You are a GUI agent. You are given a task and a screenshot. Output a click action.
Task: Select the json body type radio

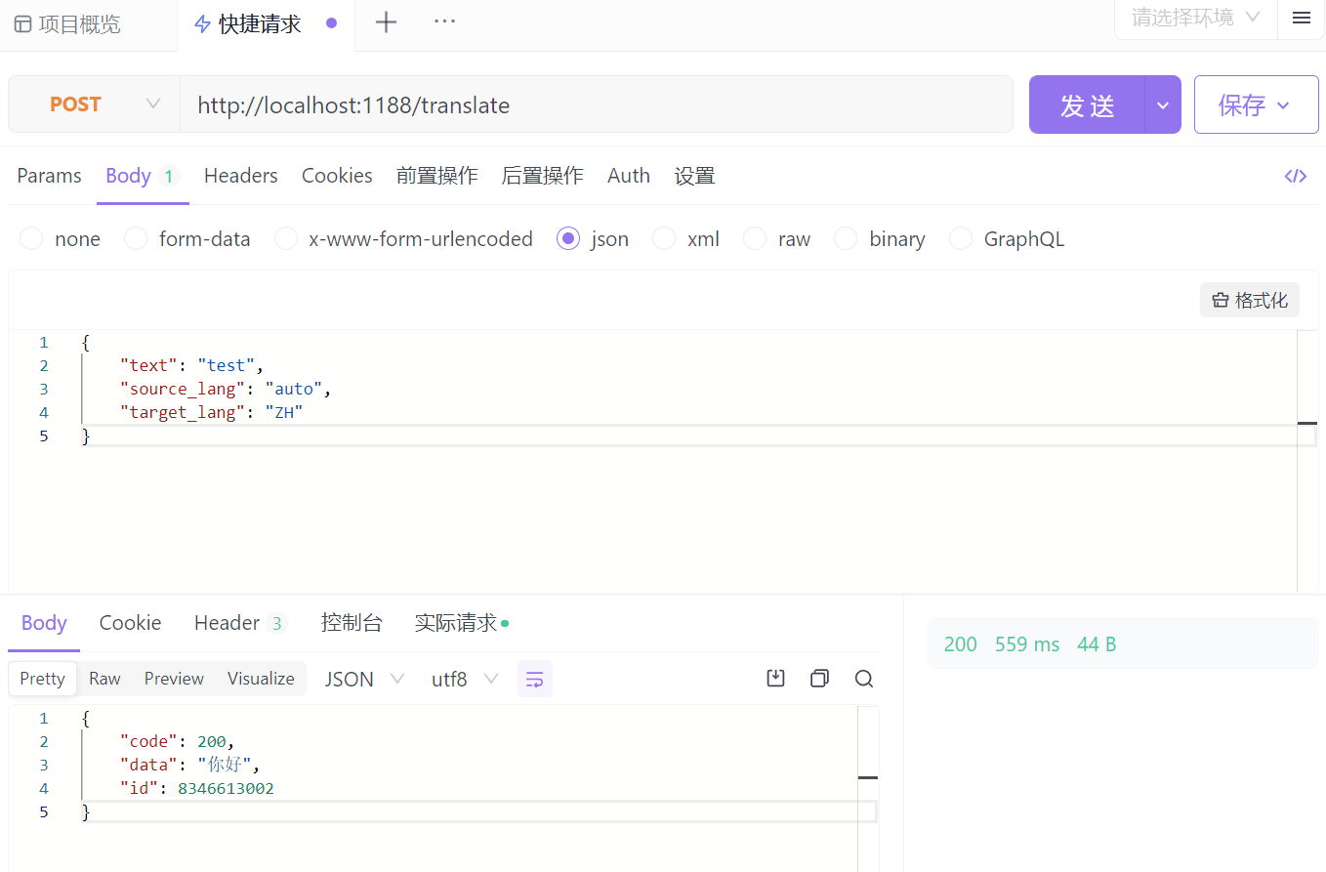click(567, 238)
